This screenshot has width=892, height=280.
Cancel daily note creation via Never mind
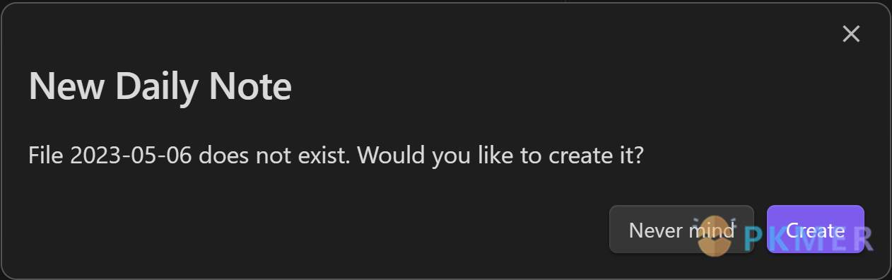coord(681,229)
